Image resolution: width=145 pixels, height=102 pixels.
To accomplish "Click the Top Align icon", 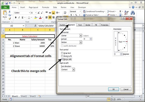I will pos(47,13).
